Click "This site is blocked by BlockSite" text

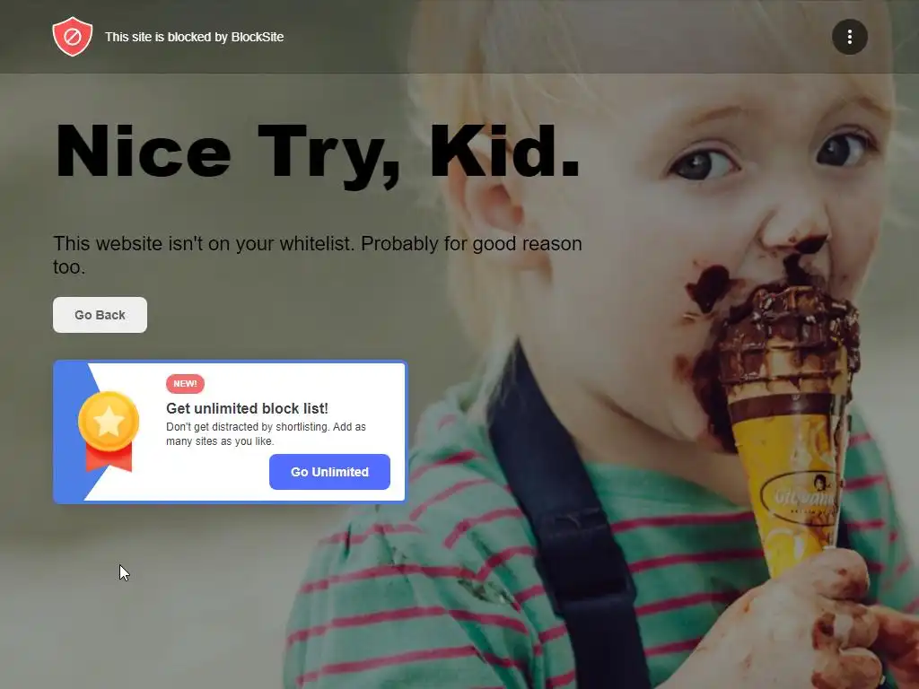tap(194, 37)
